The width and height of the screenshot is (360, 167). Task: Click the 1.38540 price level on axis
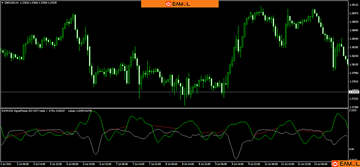click(x=353, y=39)
